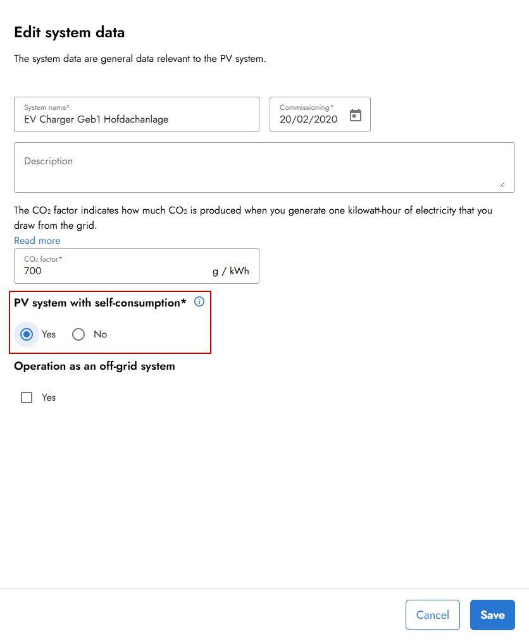Focus the Description text area
The height and width of the screenshot is (644, 529).
(264, 167)
